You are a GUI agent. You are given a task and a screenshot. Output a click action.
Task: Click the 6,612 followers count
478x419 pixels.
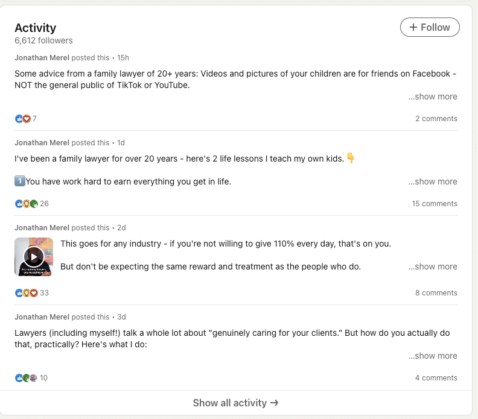click(x=43, y=40)
